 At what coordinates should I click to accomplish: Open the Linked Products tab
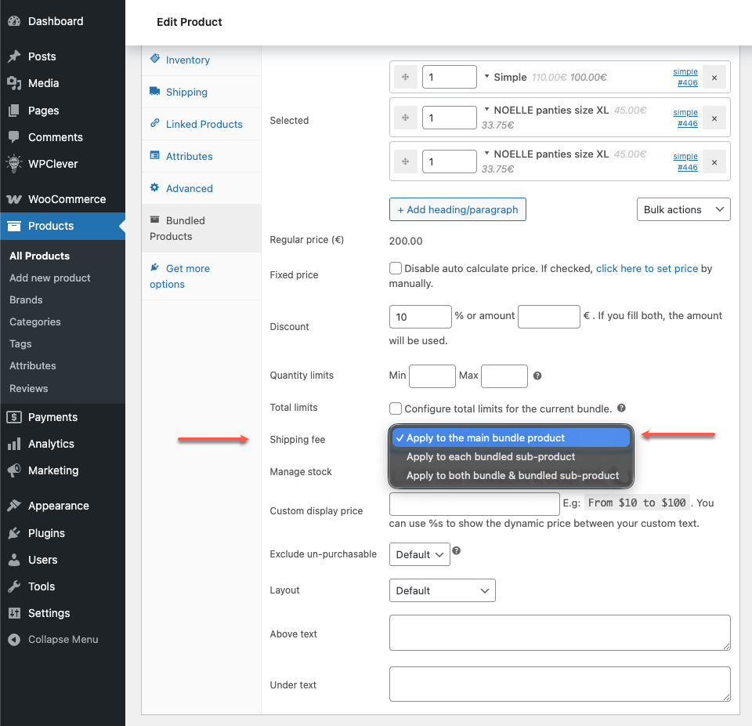(x=204, y=124)
